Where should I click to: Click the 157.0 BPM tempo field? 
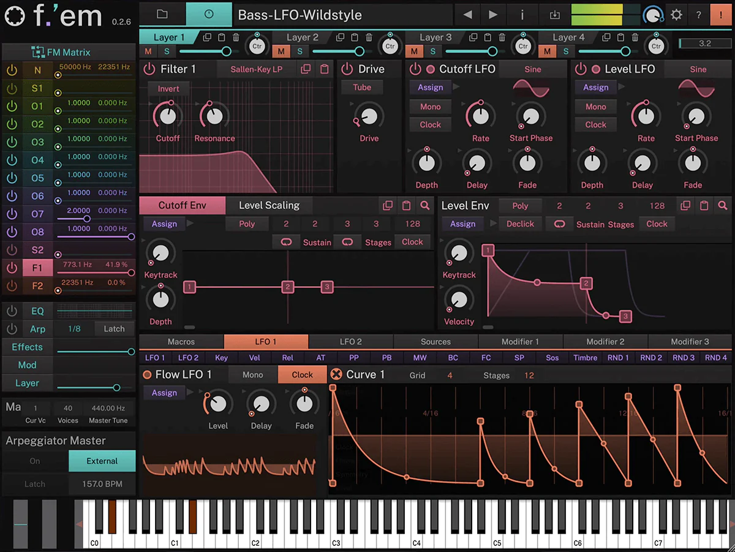[102, 484]
